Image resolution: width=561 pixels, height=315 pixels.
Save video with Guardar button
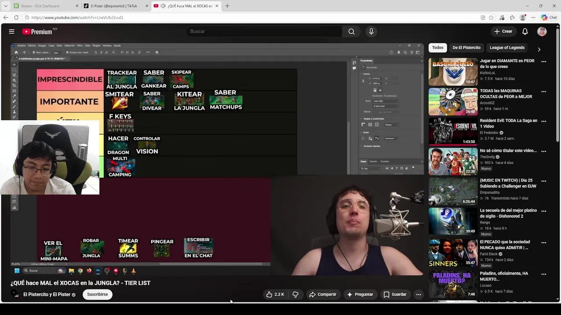[x=395, y=294]
